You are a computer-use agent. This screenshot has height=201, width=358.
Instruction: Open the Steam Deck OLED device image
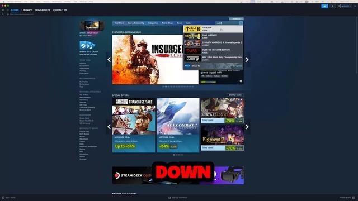click(92, 26)
